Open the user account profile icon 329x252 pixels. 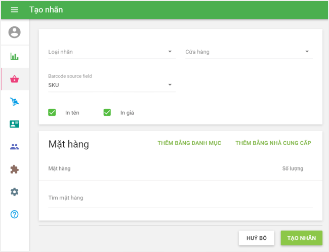coord(14,32)
